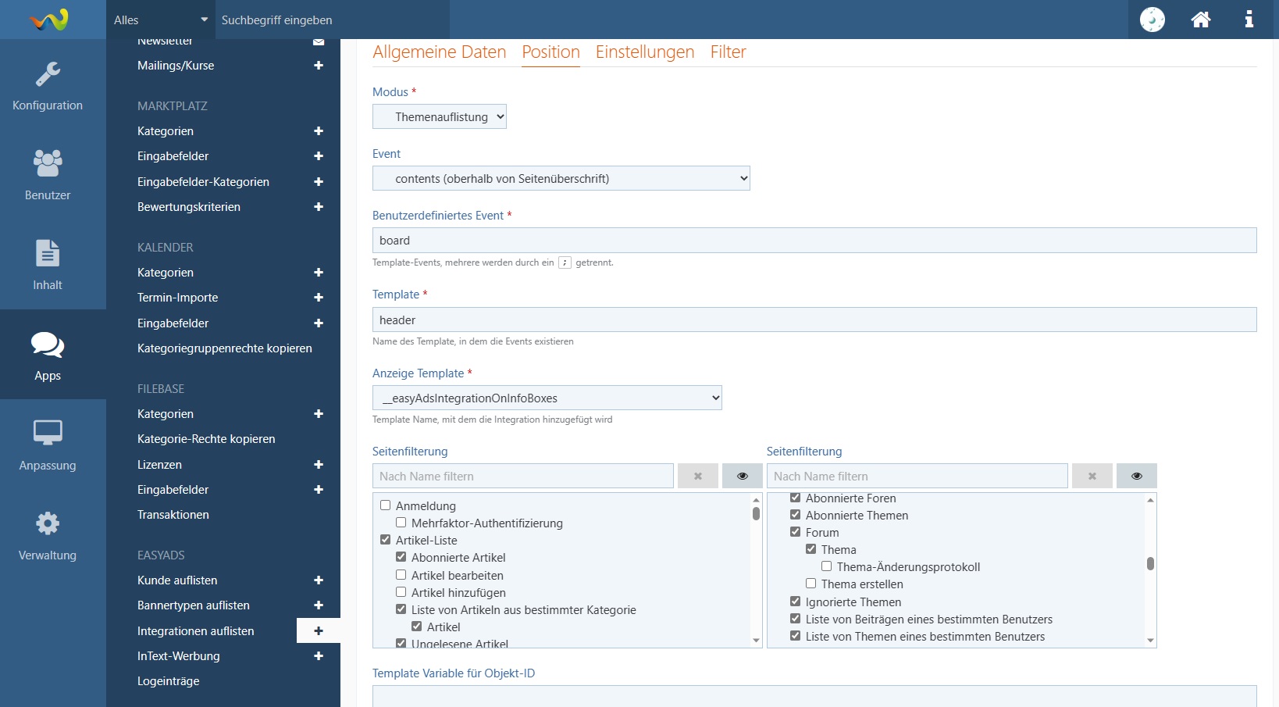This screenshot has width=1279, height=707.
Task: Uncheck the Abonnierte Themen checkbox
Action: click(795, 515)
